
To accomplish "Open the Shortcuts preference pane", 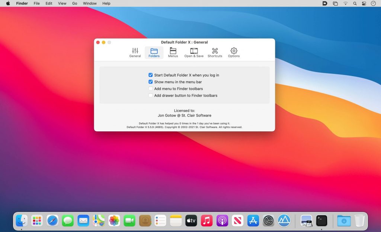I will (x=215, y=52).
